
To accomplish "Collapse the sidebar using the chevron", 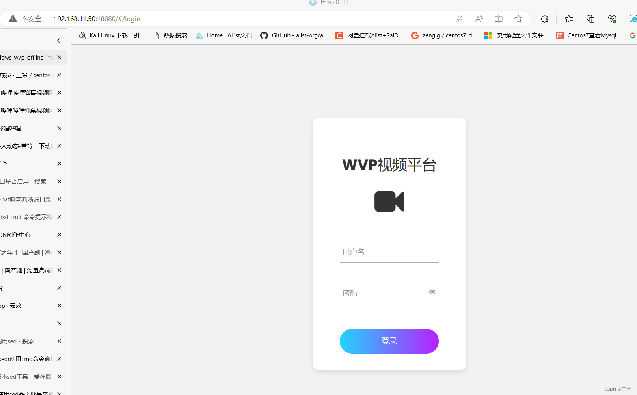I will (59, 41).
